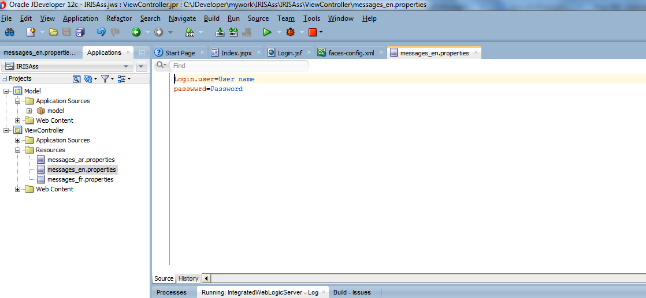Click the filter funnel icon in Projects
The width and height of the screenshot is (646, 298).
click(x=105, y=78)
